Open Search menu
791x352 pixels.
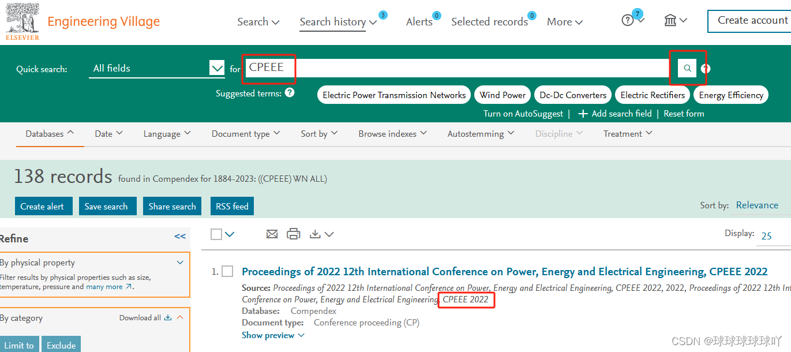[258, 22]
